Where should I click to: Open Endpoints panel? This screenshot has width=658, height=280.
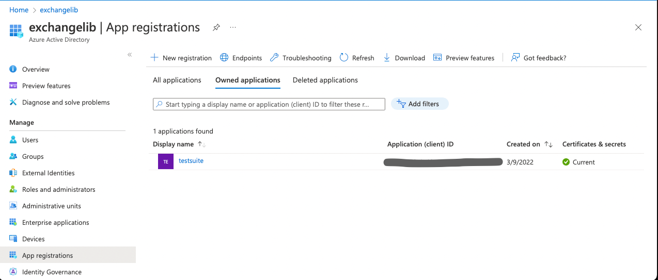[x=241, y=58]
